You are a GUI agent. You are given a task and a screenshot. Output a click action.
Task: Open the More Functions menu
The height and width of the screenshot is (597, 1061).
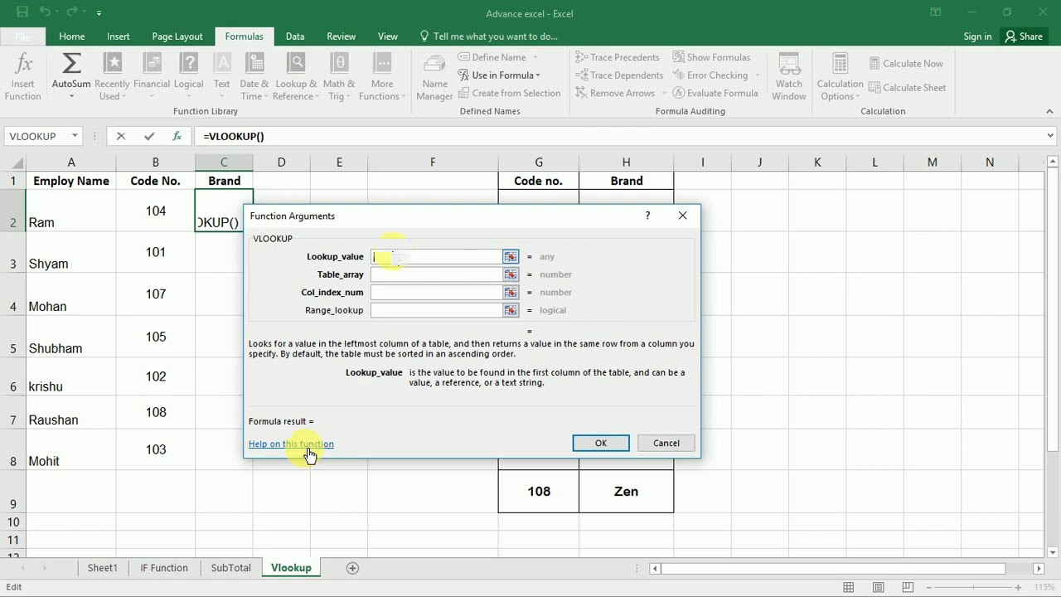pyautogui.click(x=382, y=77)
